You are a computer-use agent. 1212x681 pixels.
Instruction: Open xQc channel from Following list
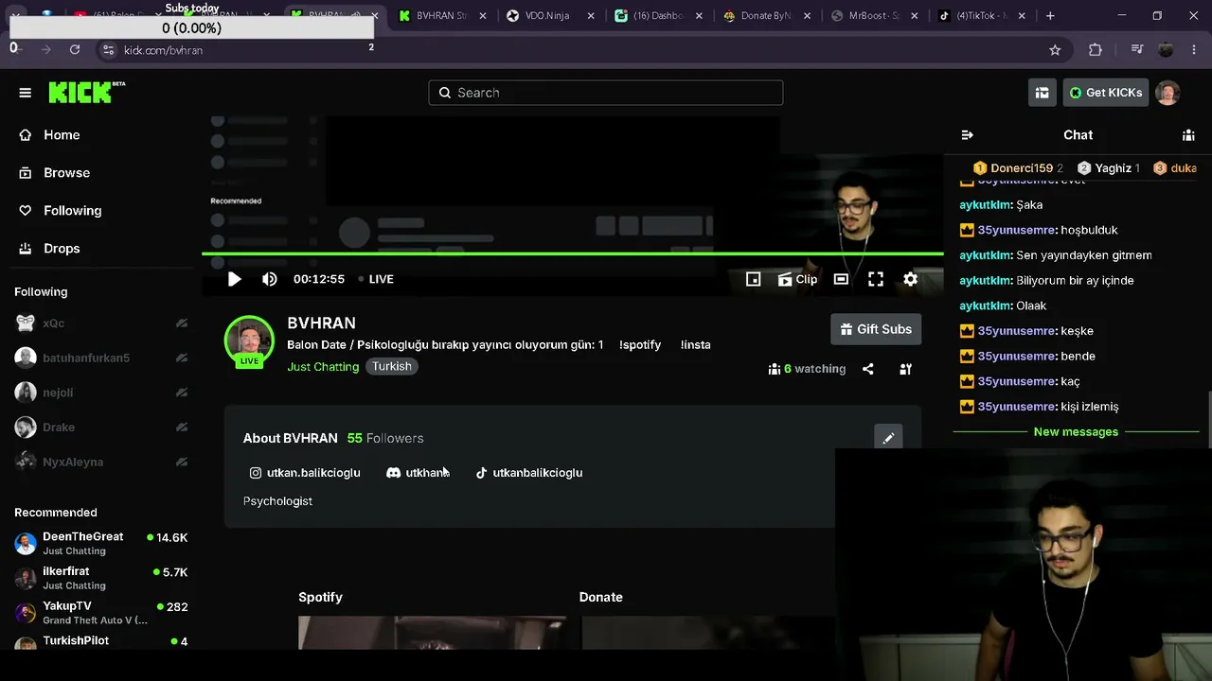[x=101, y=323]
